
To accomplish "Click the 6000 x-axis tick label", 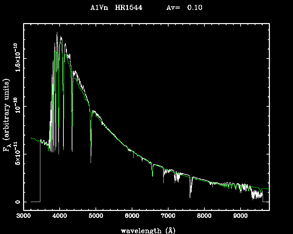I will [132, 217].
